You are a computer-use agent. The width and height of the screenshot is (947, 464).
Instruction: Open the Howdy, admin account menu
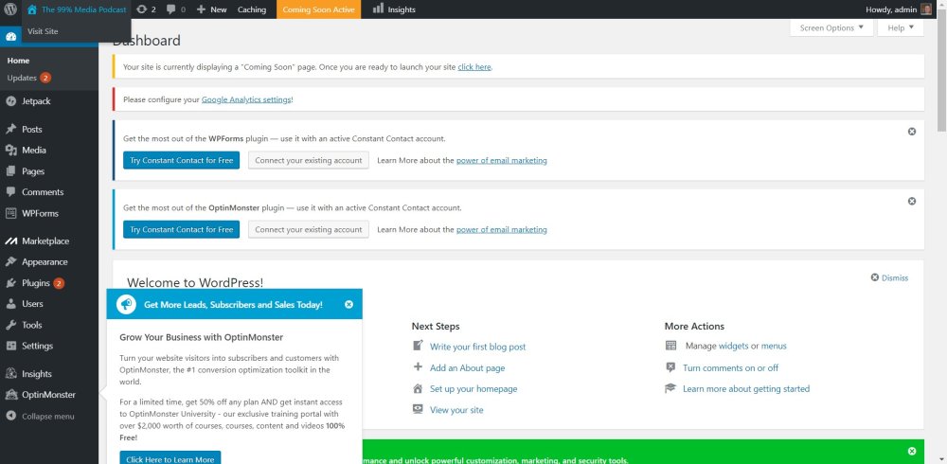pos(899,9)
